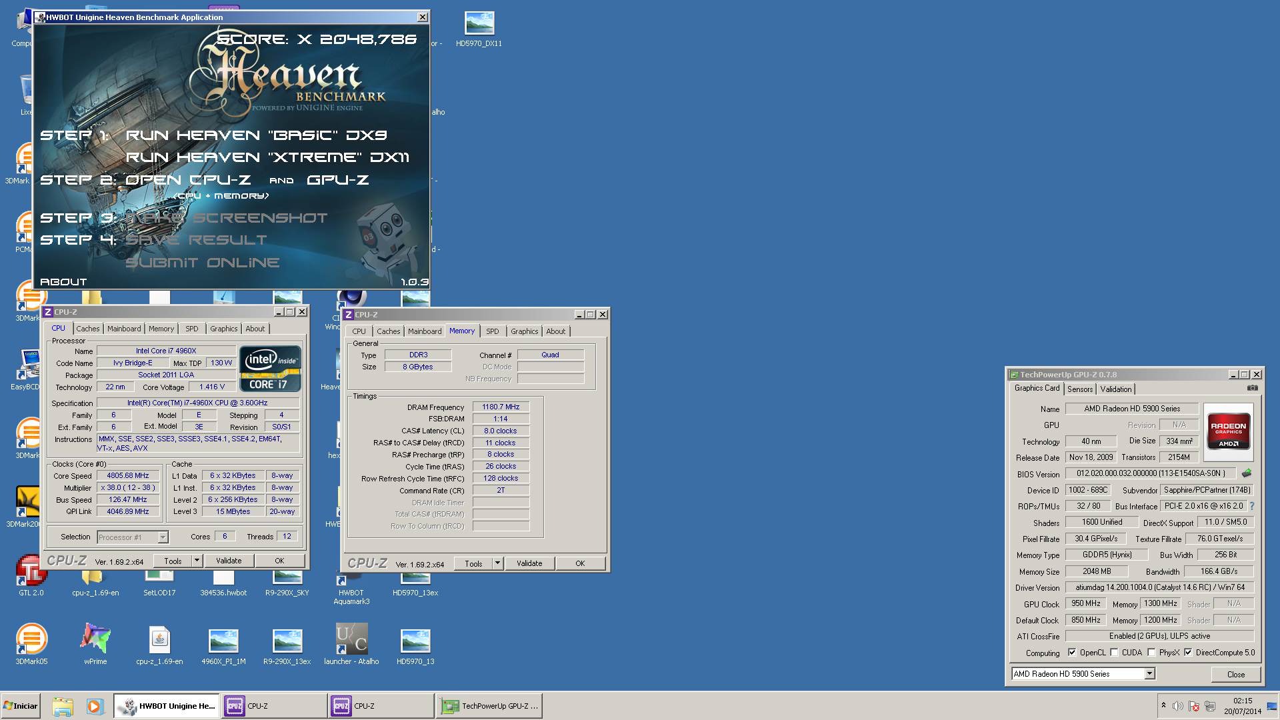Image resolution: width=1280 pixels, height=720 pixels.
Task: Click the GPU-Z BIOS save chip icon
Action: coord(1246,473)
